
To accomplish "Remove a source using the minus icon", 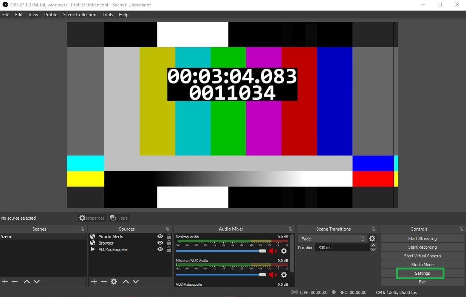I will point(104,281).
